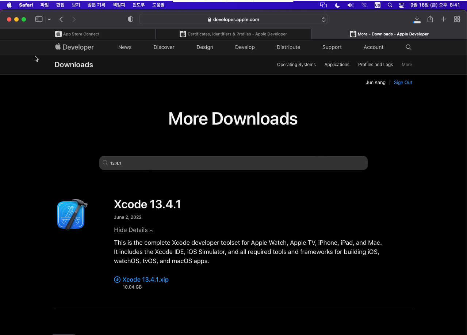The image size is (467, 335).
Task: Go back to the previous page
Action: coord(61,19)
